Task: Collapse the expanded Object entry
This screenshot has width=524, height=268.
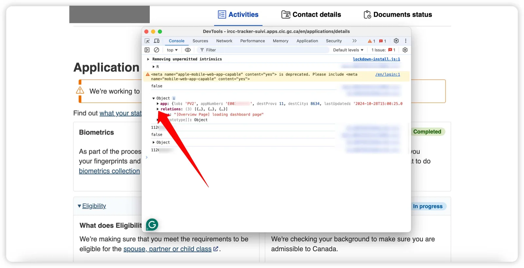Action: (154, 98)
